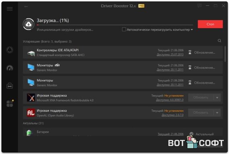Viewport: 229px width, 154px height.
Task: Open the hamburger menu in the sidebar
Action: coord(10,9)
